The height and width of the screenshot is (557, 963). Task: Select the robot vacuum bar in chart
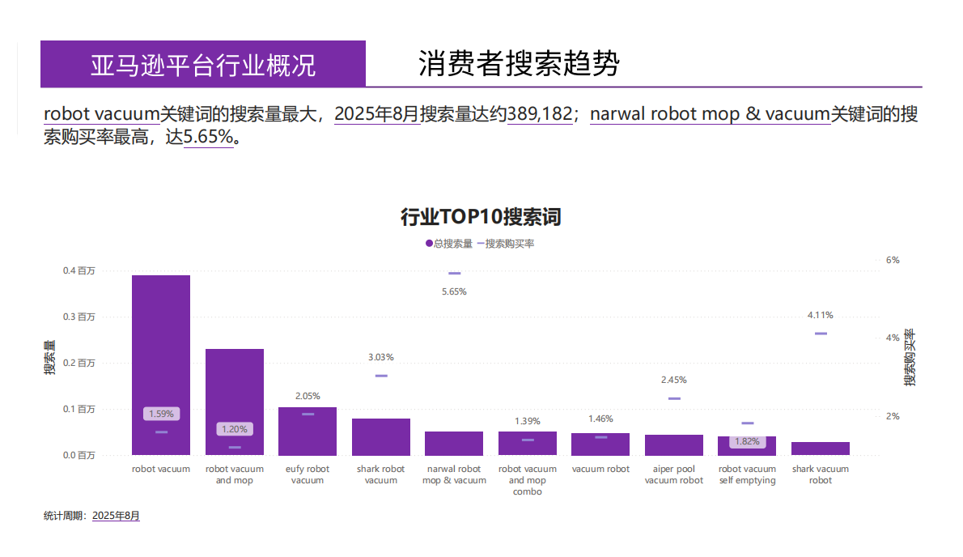pyautogui.click(x=160, y=364)
